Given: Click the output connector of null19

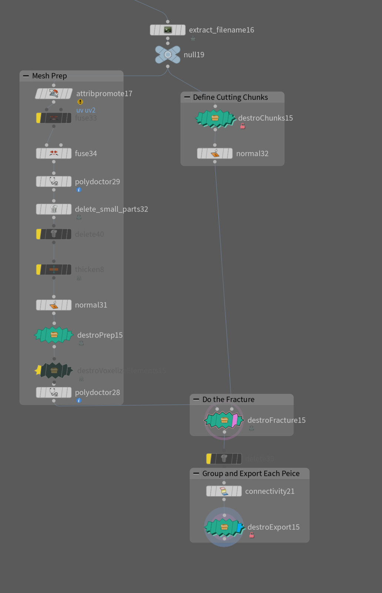Looking at the screenshot, I should point(168,66).
